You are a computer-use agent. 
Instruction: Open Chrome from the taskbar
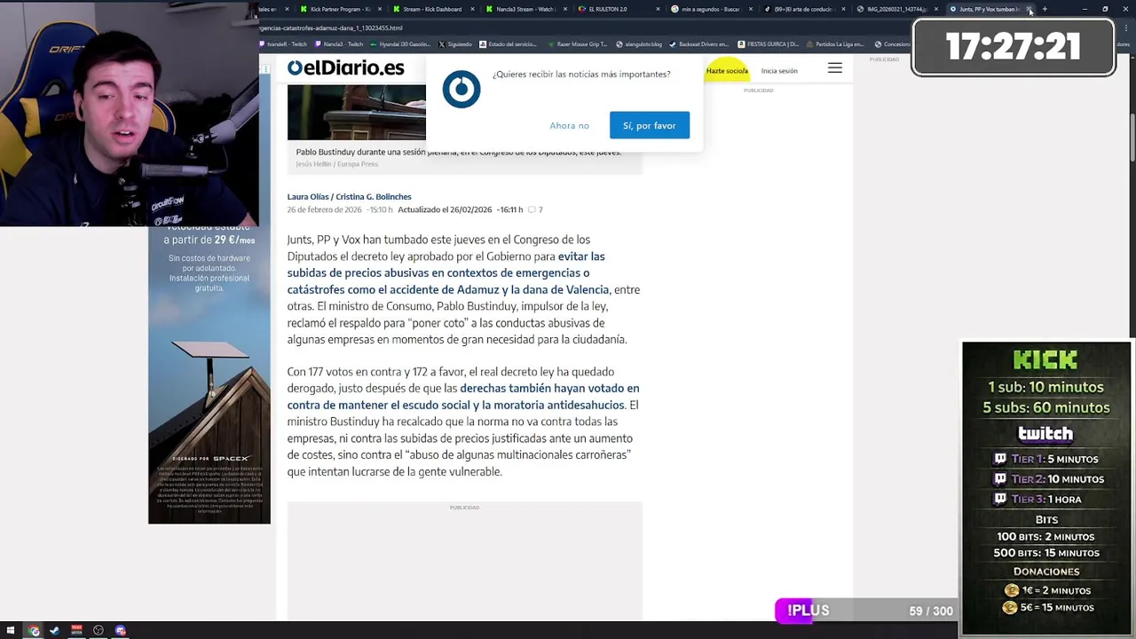pyautogui.click(x=34, y=631)
